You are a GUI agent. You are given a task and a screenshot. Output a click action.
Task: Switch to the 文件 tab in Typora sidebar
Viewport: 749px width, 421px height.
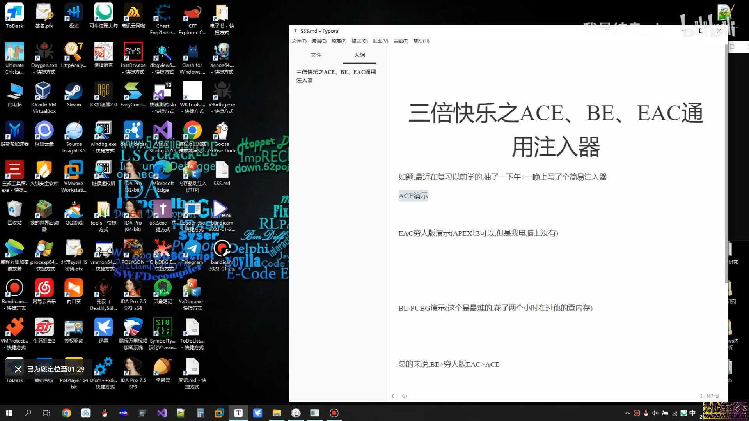pyautogui.click(x=316, y=55)
